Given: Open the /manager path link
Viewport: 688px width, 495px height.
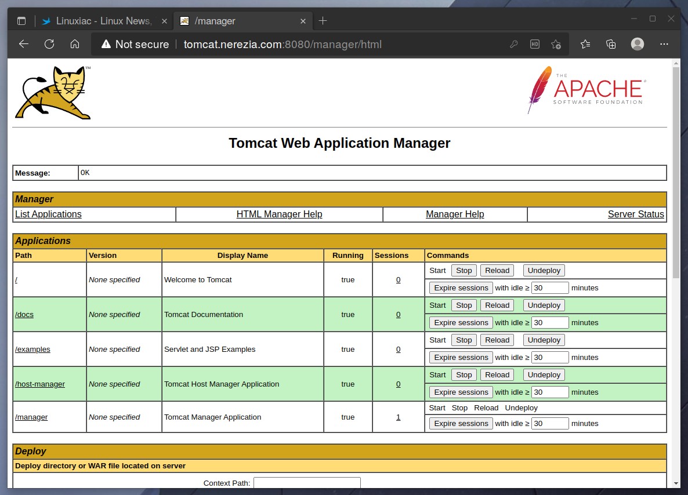Looking at the screenshot, I should pos(31,417).
